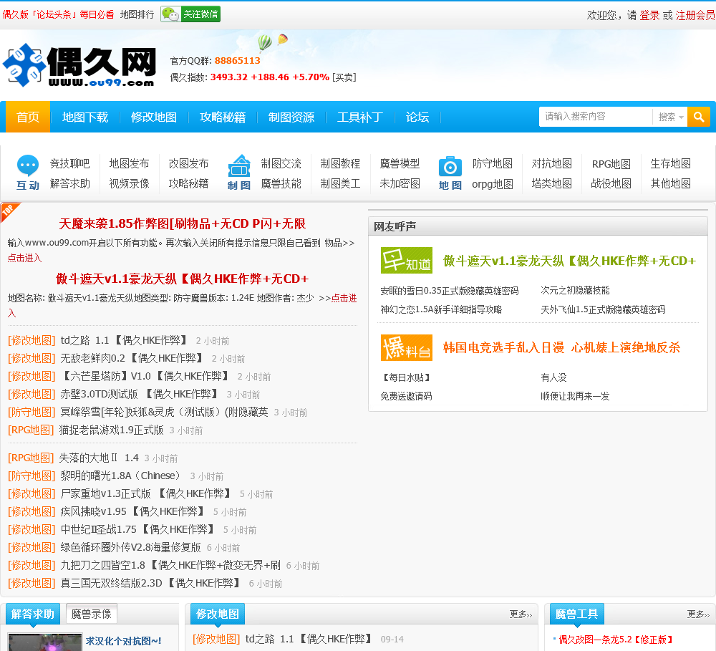
Task: Click the QQ group number 88865113
Action: coord(238,61)
